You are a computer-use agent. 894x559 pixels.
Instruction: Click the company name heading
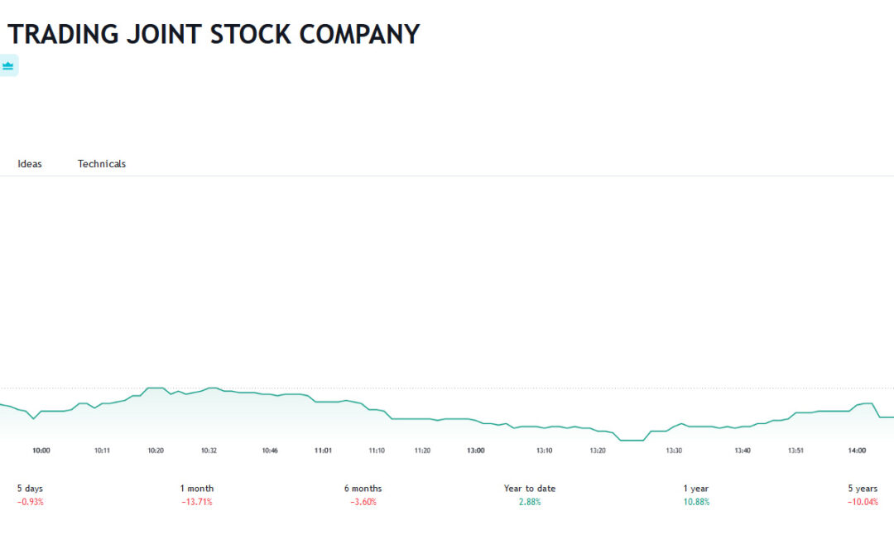pyautogui.click(x=214, y=34)
